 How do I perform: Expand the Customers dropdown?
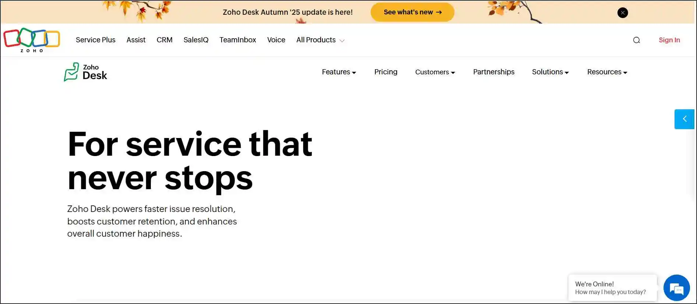(x=435, y=72)
